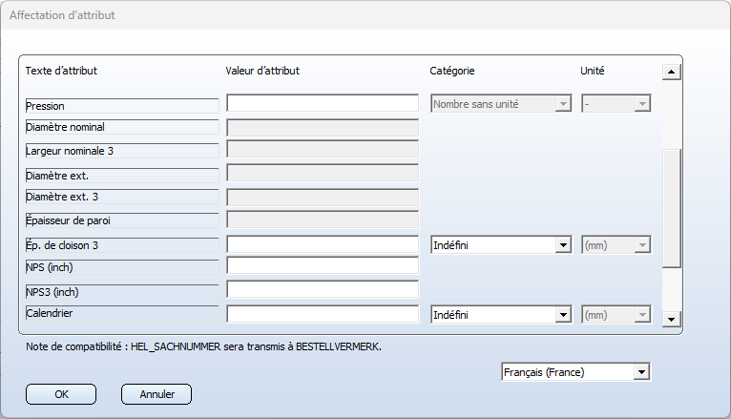Click the Épaisseur de paroi value field
The image size is (731, 419).
pos(323,220)
